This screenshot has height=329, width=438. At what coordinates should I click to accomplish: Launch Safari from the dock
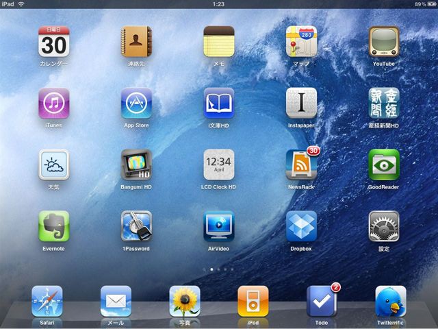pos(47,301)
